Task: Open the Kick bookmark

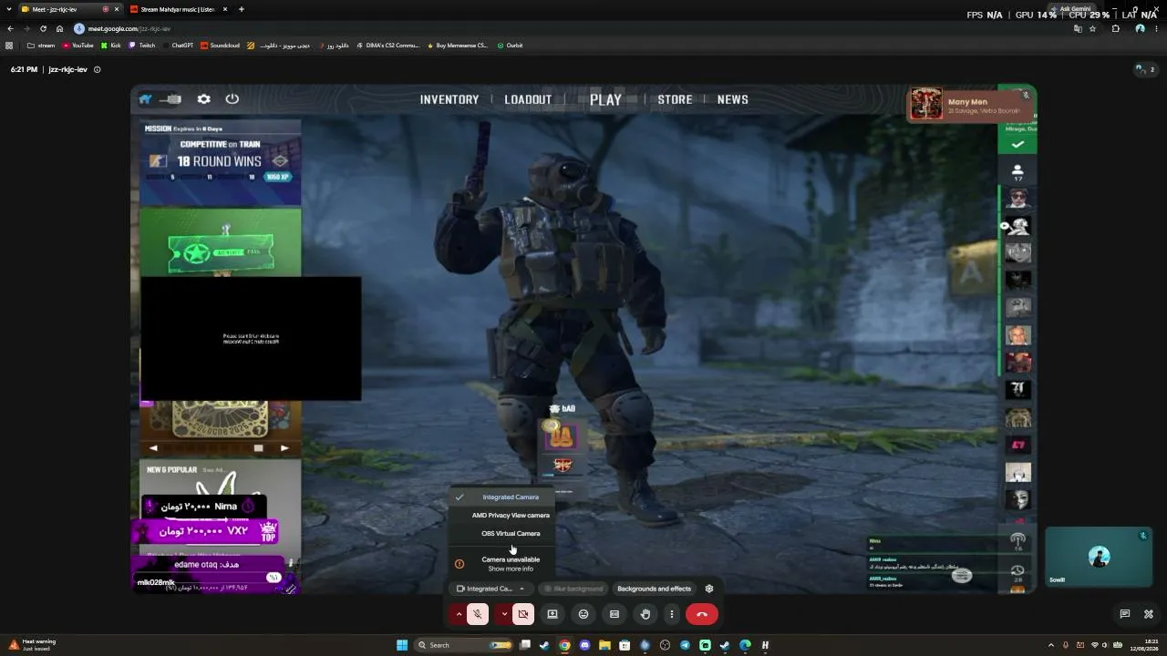Action: (x=110, y=46)
